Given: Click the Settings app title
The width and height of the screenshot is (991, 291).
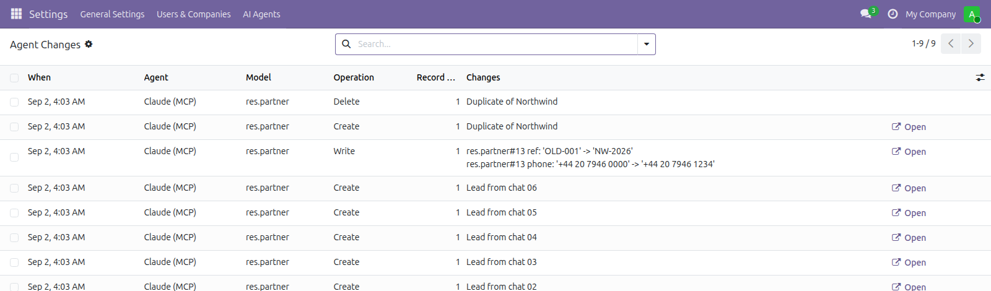Looking at the screenshot, I should [48, 14].
